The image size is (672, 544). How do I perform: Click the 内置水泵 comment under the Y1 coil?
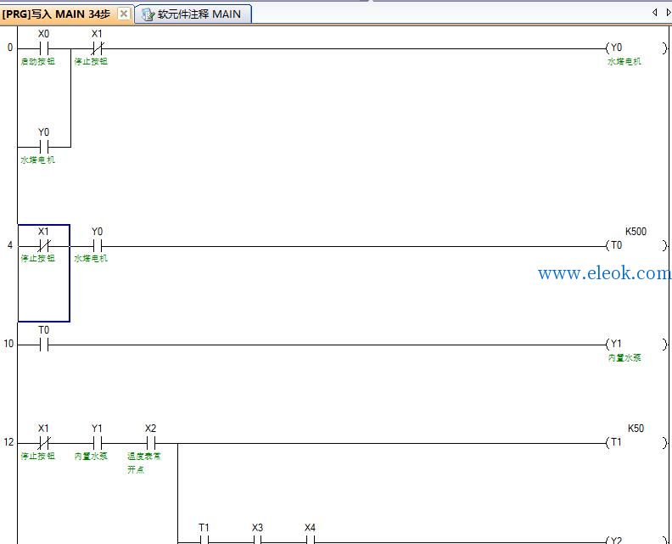tap(624, 358)
